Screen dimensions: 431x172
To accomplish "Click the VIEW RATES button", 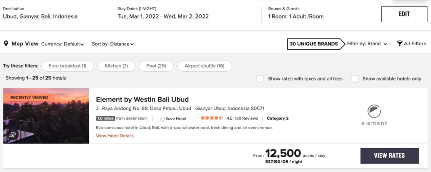I will click(389, 156).
